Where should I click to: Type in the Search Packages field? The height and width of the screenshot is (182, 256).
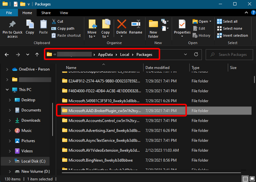tap(232, 54)
